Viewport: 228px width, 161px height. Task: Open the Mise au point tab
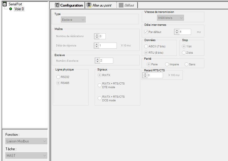coord(102,5)
